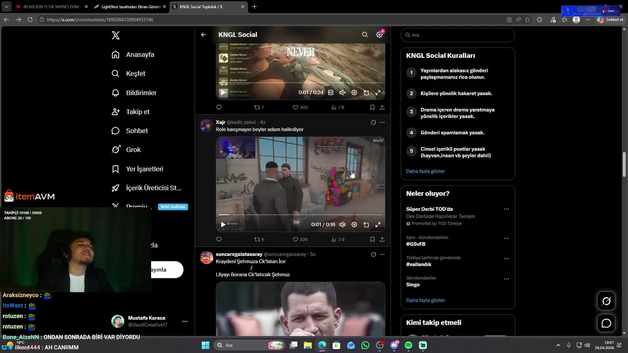This screenshot has height=353, width=628.
Task: Share Xajr's post
Action: (x=382, y=239)
